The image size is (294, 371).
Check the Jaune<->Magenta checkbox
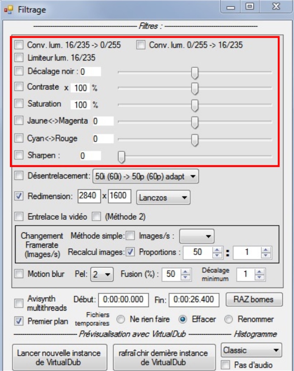point(19,120)
